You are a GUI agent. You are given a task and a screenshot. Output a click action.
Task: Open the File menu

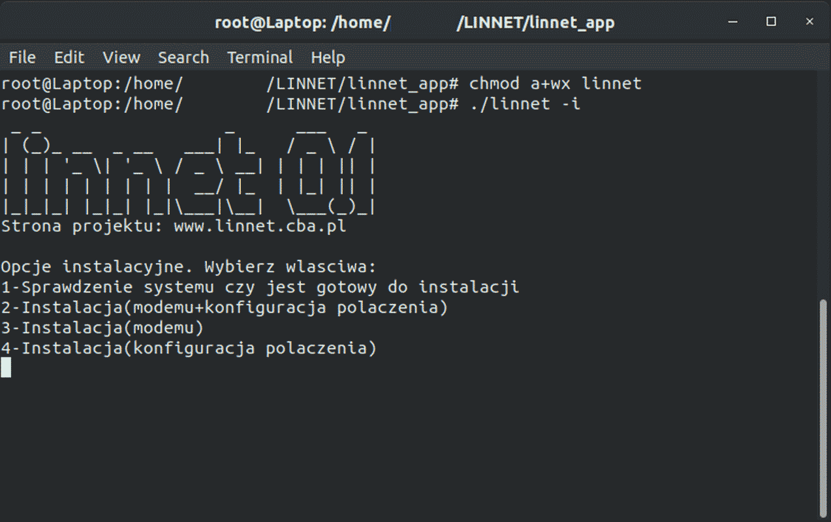[22, 57]
